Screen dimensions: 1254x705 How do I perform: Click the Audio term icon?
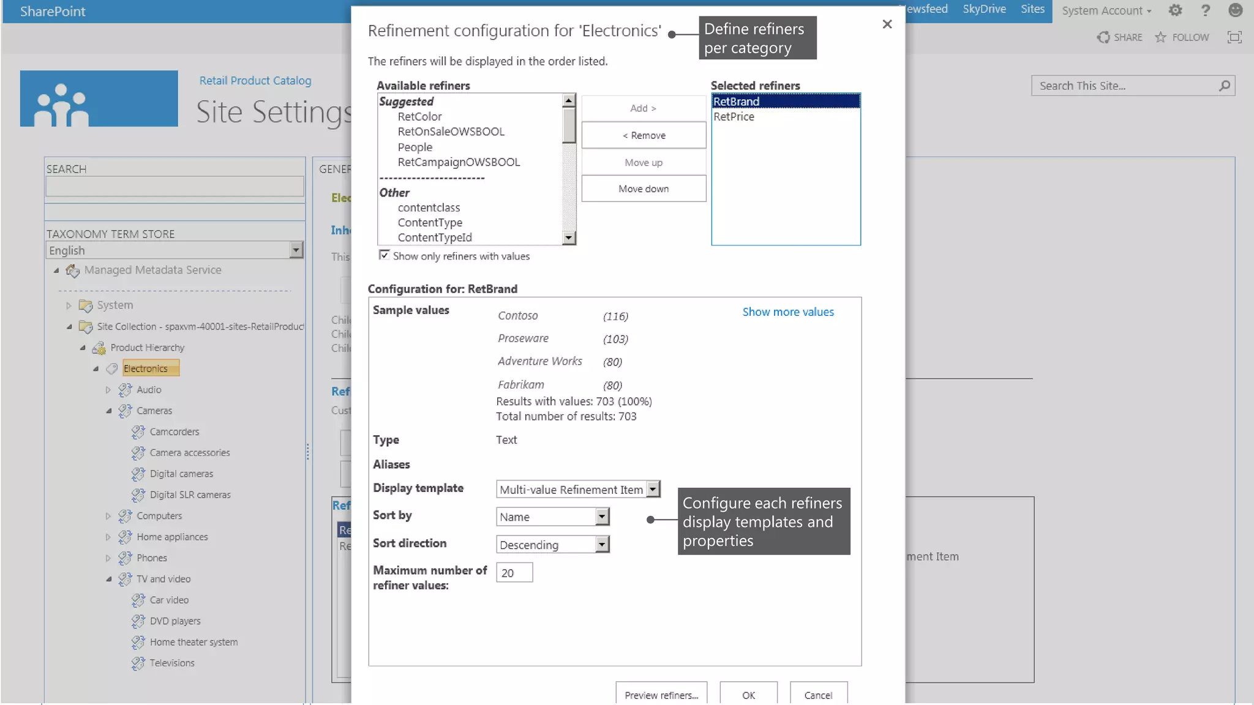pos(125,390)
